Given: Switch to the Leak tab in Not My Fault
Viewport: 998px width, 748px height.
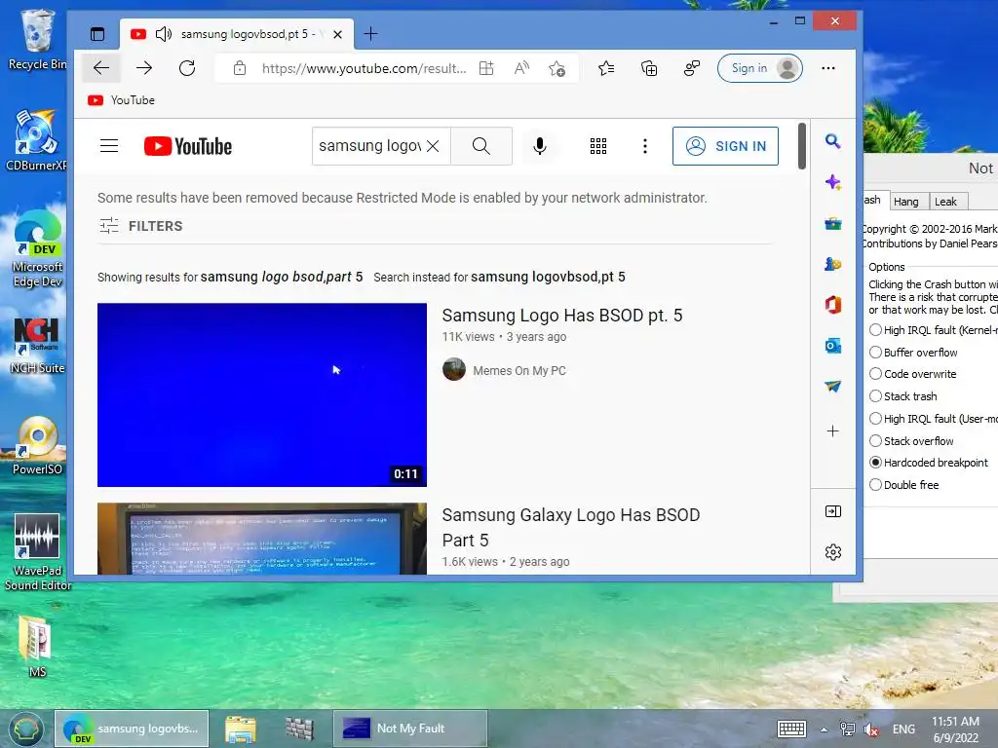Looking at the screenshot, I should tap(945, 202).
